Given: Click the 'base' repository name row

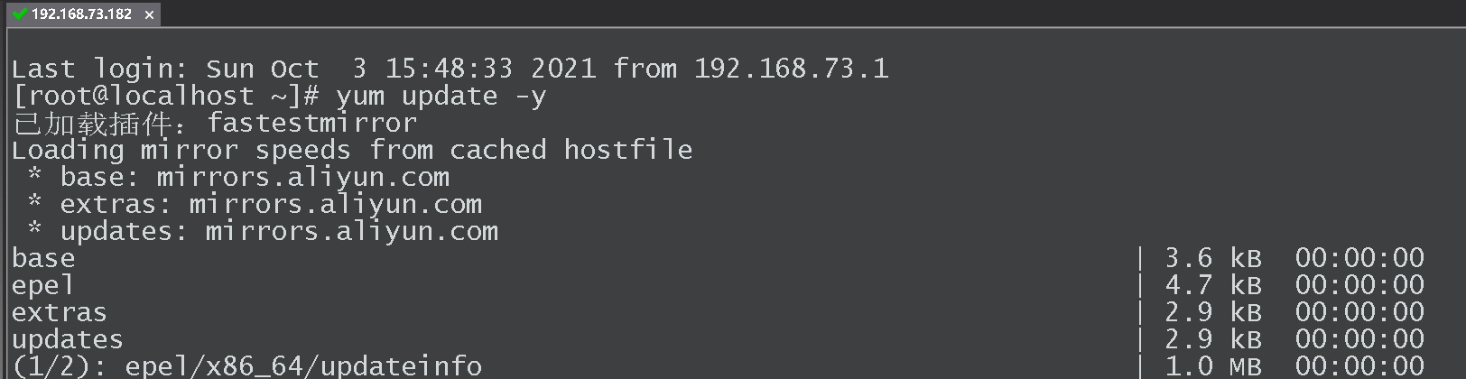Looking at the screenshot, I should point(43,259).
